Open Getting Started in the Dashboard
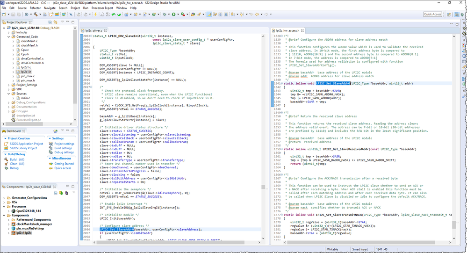Viewport: 467px width, 253px height. point(64,164)
